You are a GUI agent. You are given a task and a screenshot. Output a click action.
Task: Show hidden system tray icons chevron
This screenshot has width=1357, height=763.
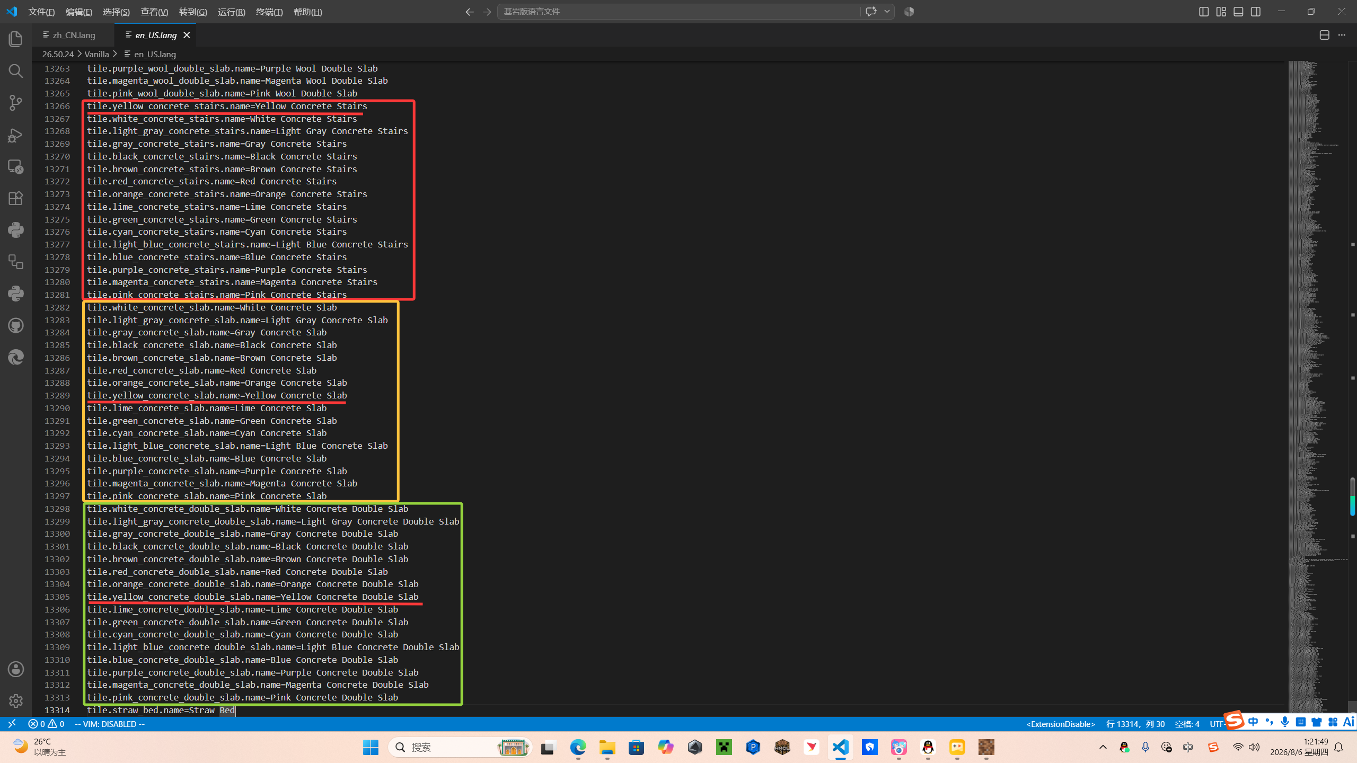coord(1103,747)
